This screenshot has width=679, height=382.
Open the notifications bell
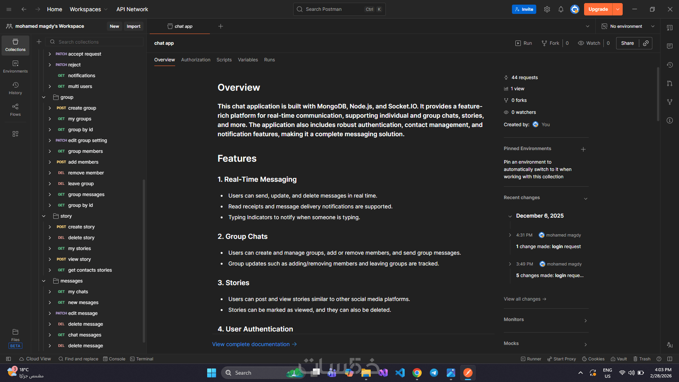pyautogui.click(x=561, y=9)
